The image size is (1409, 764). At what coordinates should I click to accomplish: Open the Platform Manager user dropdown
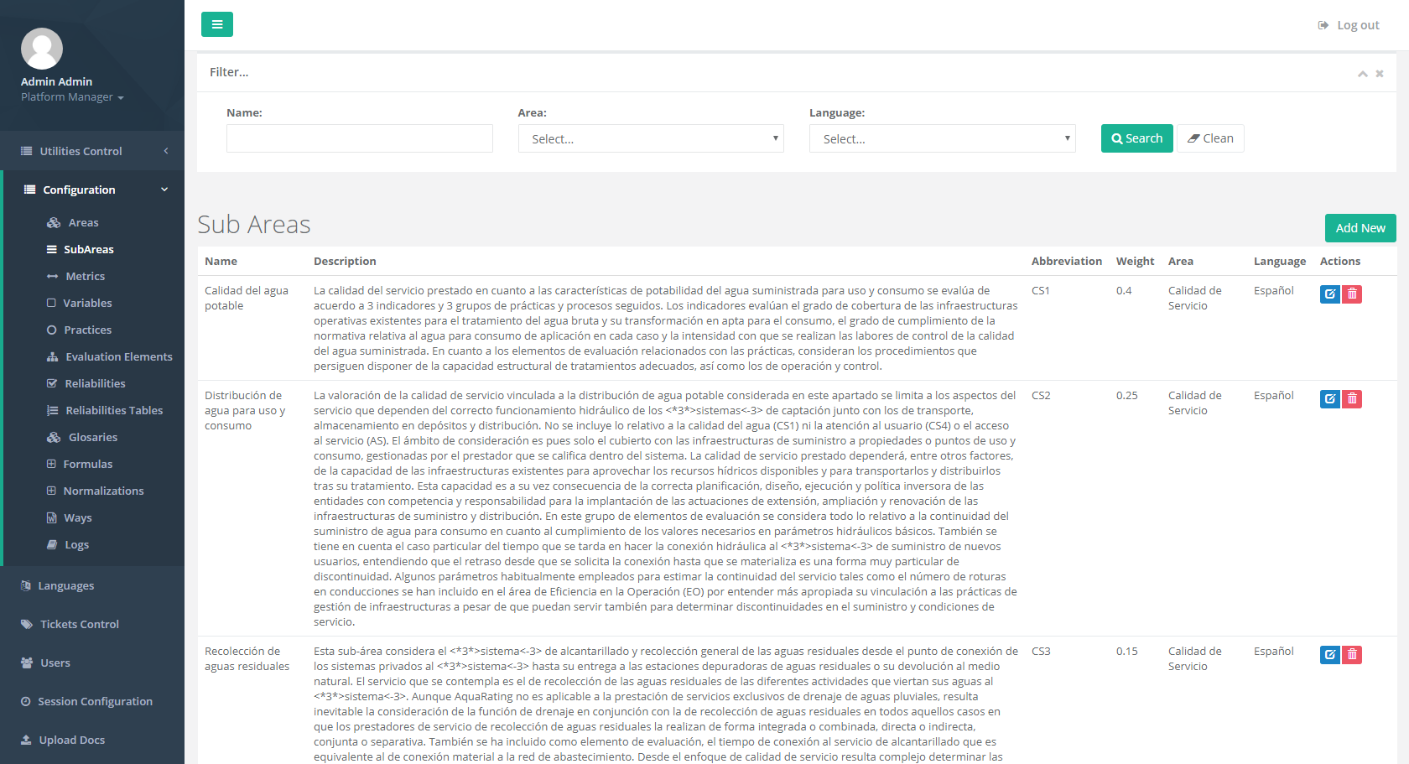pos(72,97)
